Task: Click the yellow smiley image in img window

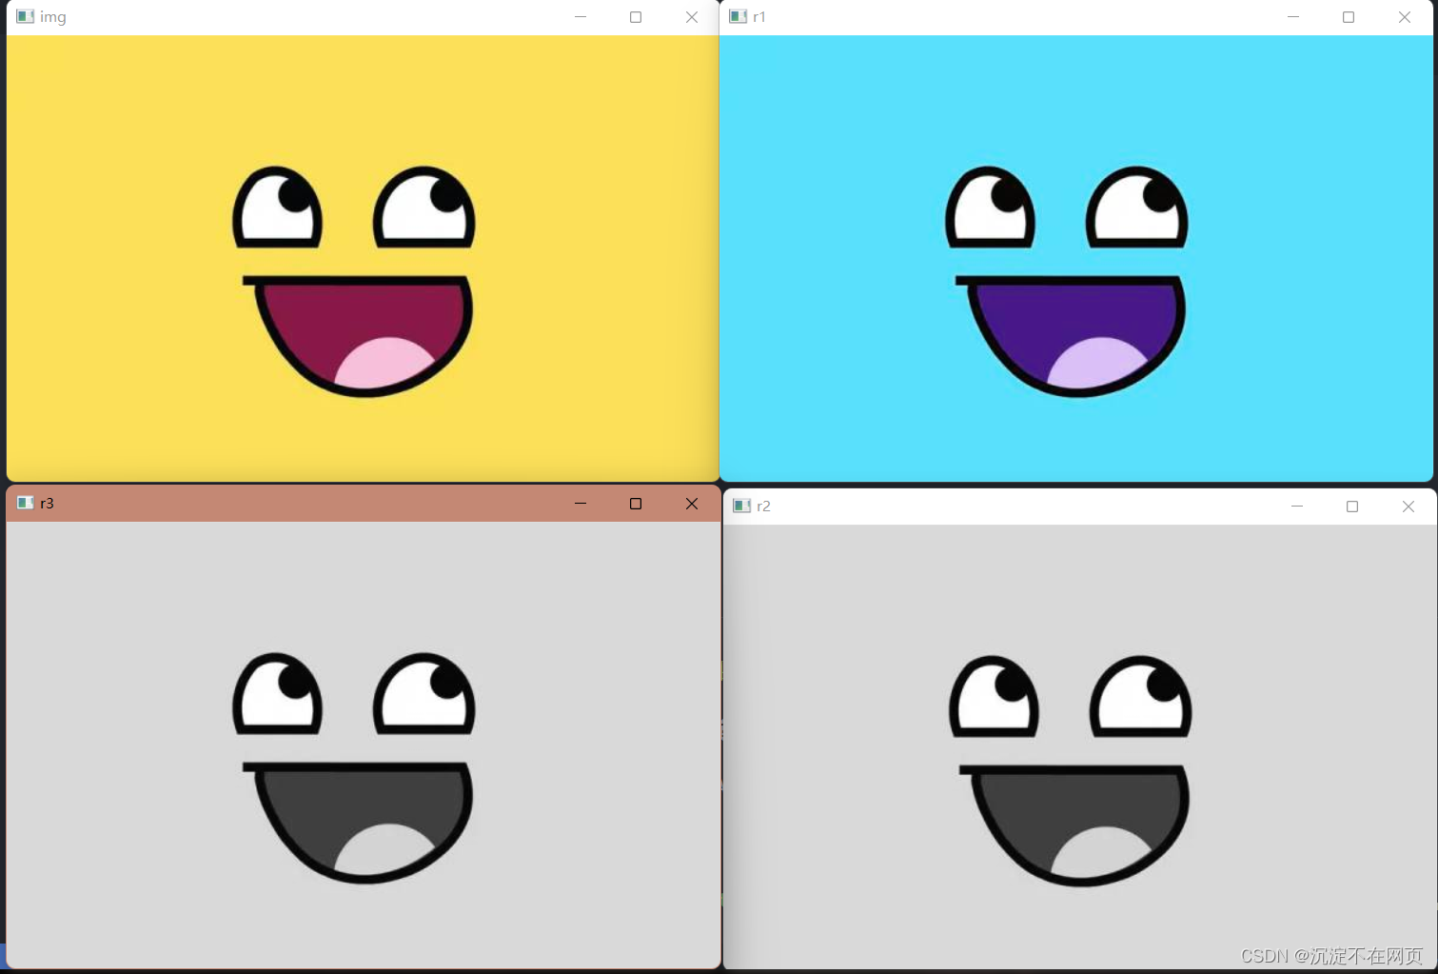Action: point(363,258)
